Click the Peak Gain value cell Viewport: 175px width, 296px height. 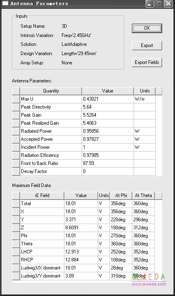(107, 115)
